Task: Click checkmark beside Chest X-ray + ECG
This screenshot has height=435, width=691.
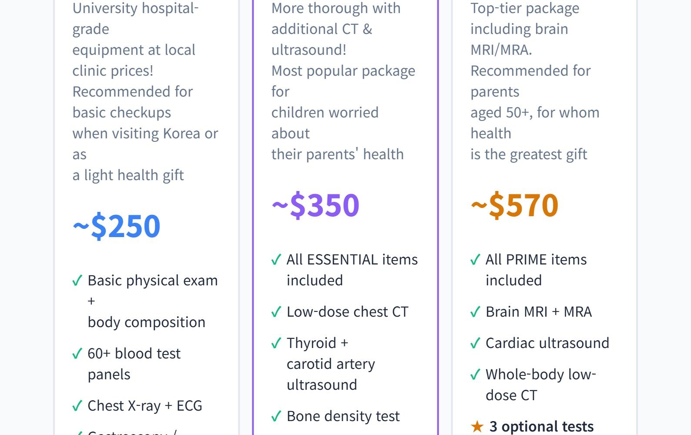Action: tap(77, 406)
